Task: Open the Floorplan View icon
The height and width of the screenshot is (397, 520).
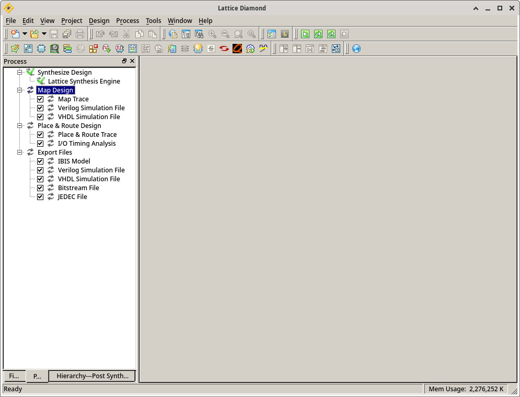Action: (133, 49)
